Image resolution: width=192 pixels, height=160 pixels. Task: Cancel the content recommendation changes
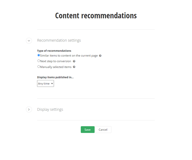tap(103, 130)
